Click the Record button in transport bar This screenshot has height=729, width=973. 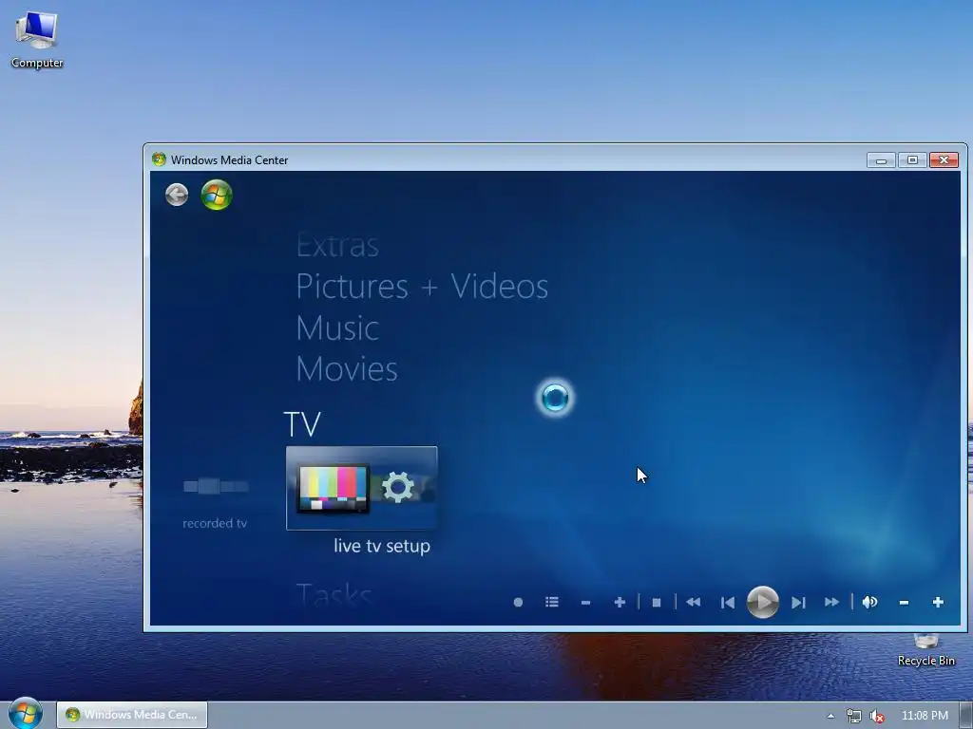click(x=518, y=602)
